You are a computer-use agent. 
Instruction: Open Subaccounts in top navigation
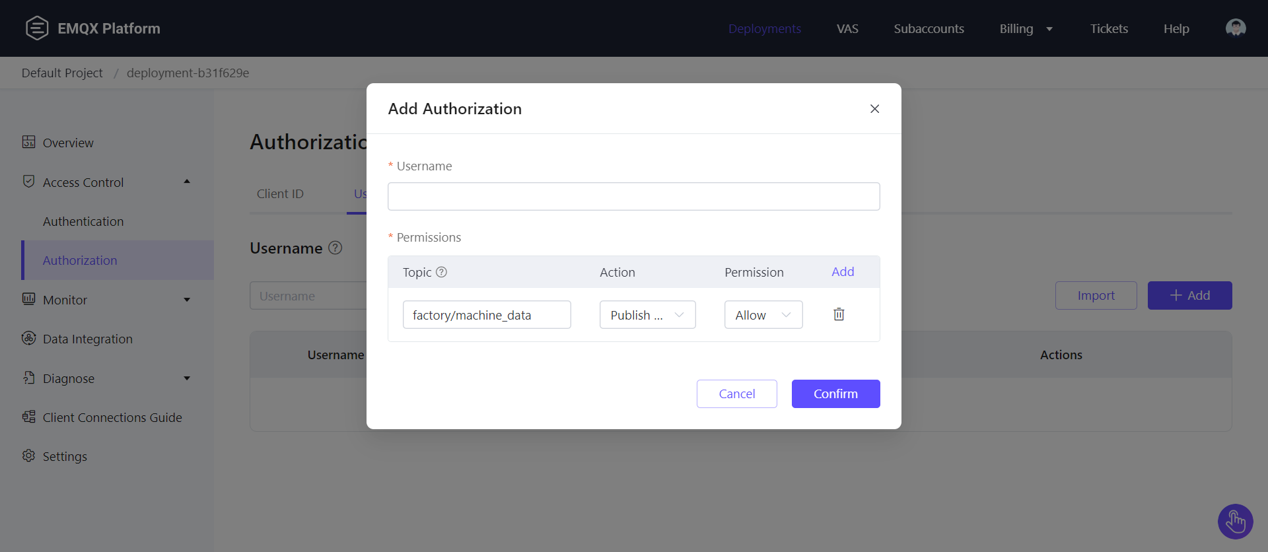coord(929,28)
